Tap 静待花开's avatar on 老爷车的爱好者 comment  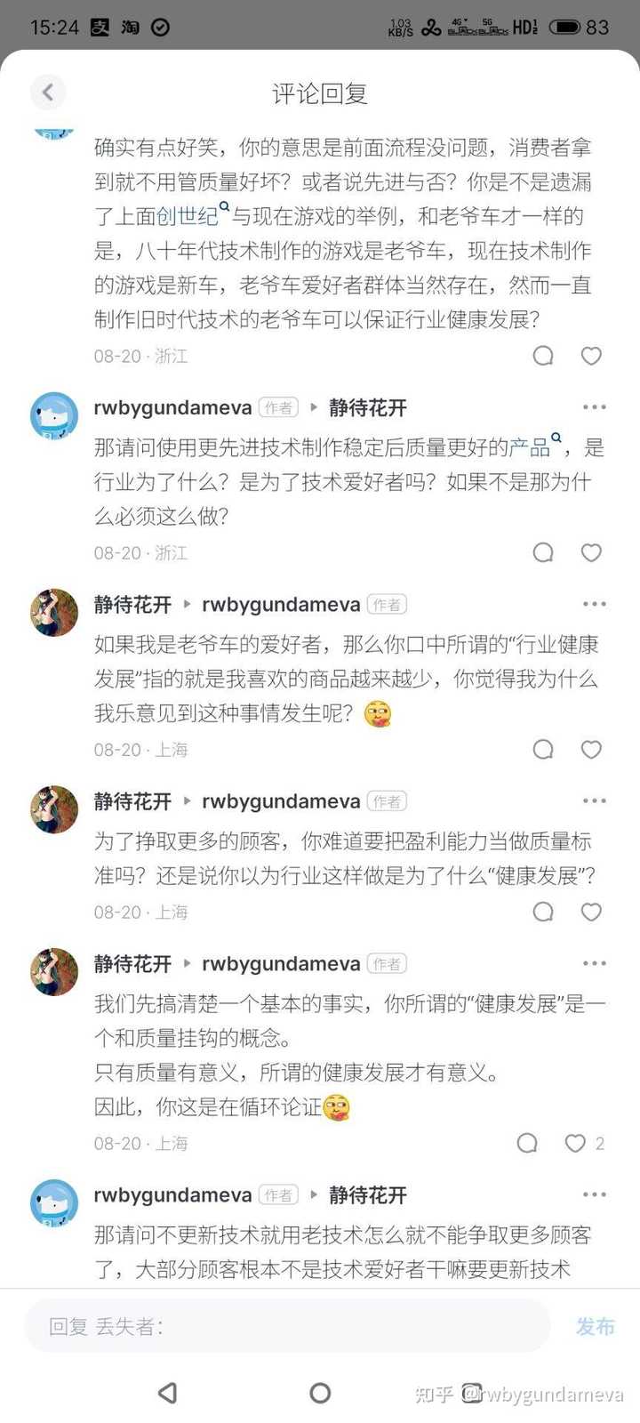point(54,612)
